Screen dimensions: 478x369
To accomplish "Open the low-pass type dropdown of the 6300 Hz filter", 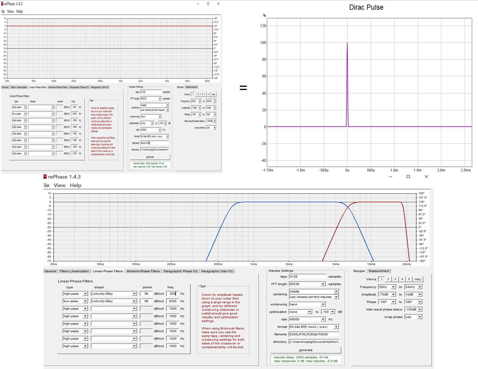I will pyautogui.click(x=75, y=301).
